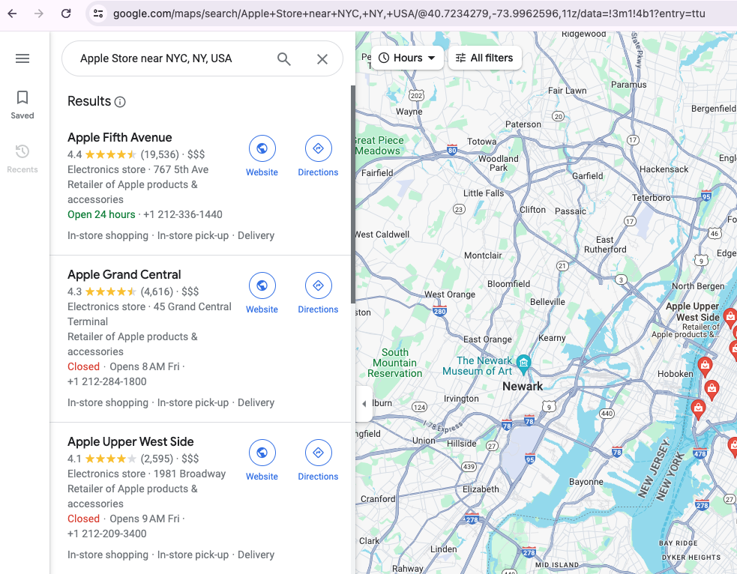Click phone number +1 212-209-3400
Image resolution: width=737 pixels, height=574 pixels.
click(x=107, y=534)
